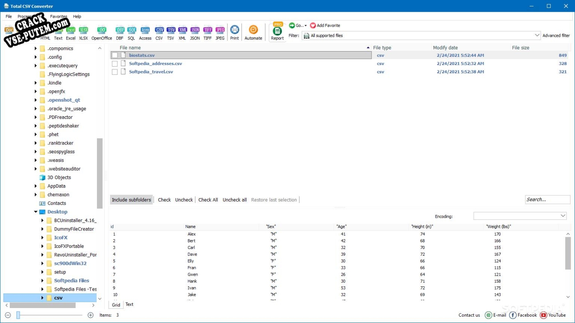Print the selected file
Screen dimensions: 575x323
coord(234,33)
